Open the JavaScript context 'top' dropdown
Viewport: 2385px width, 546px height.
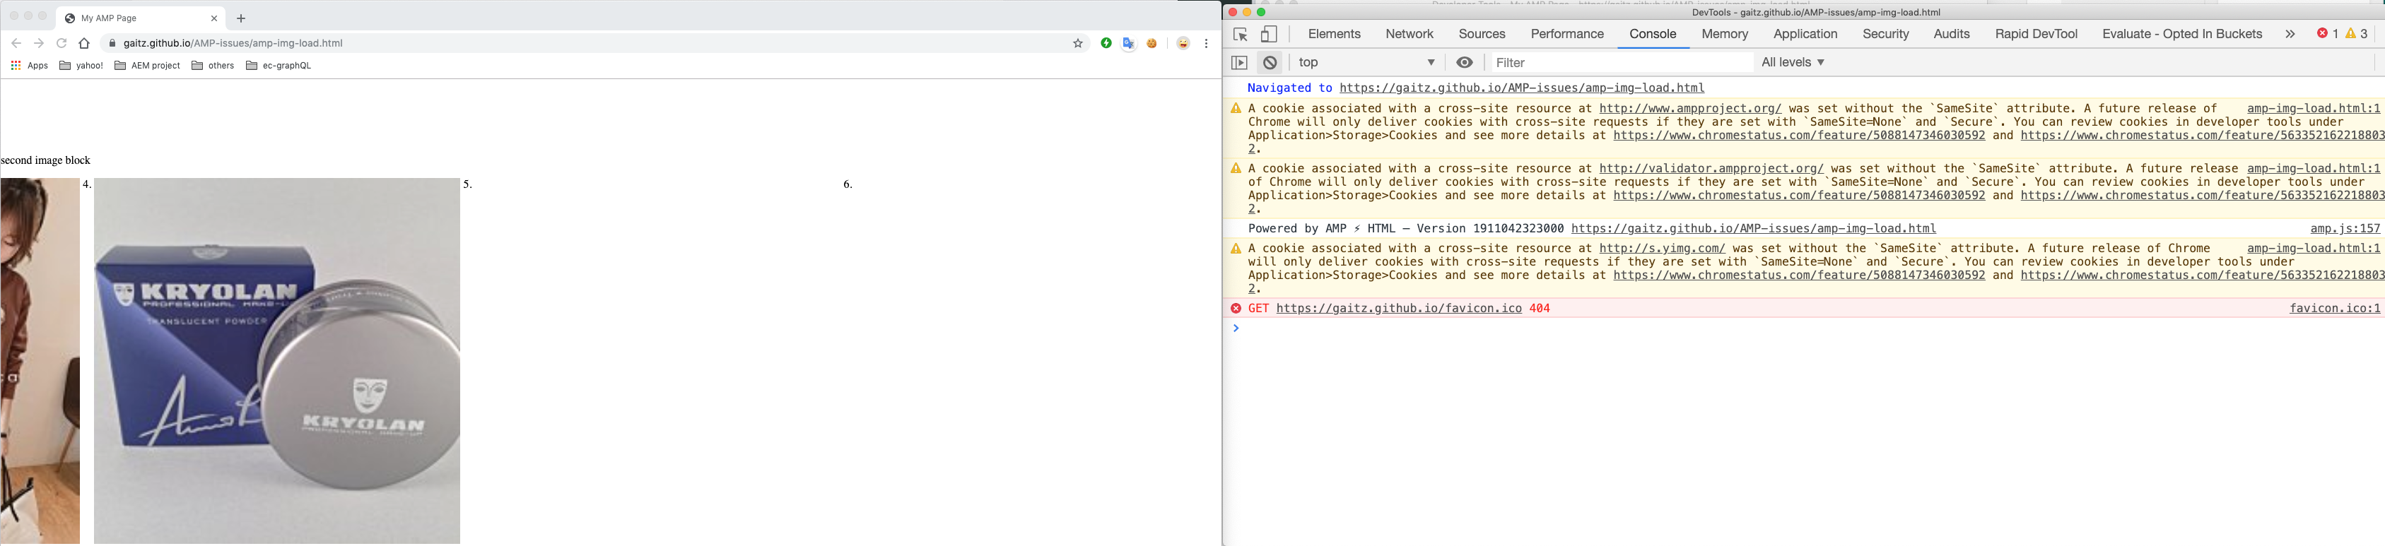[x=1366, y=63]
